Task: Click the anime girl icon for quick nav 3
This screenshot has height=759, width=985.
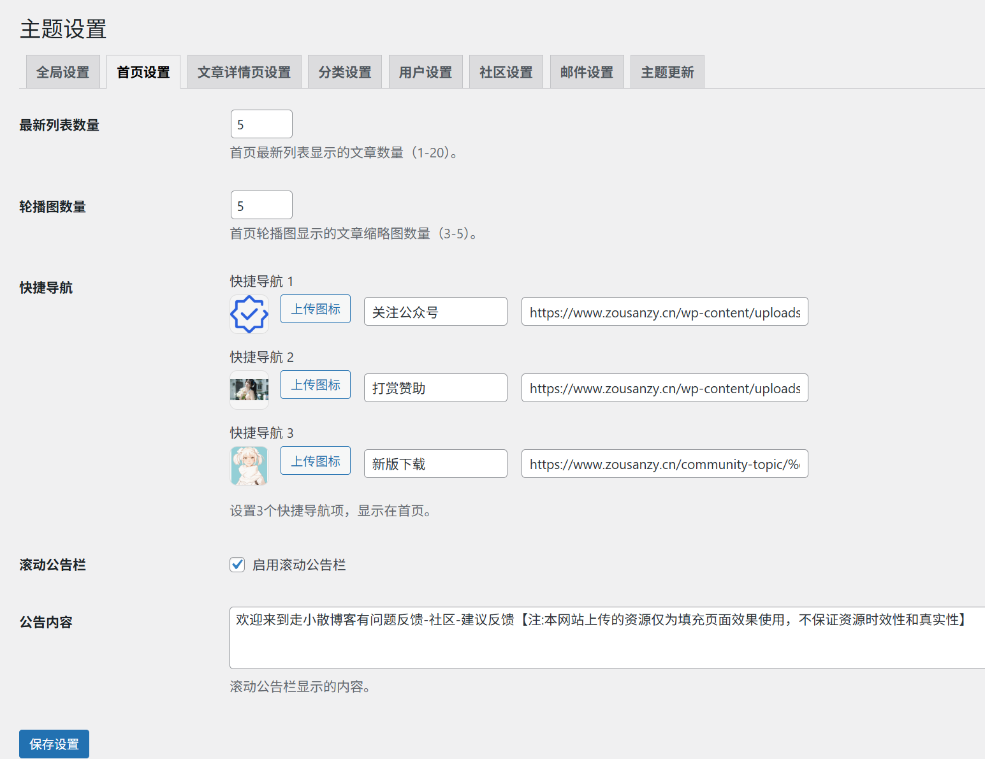Action: click(249, 465)
